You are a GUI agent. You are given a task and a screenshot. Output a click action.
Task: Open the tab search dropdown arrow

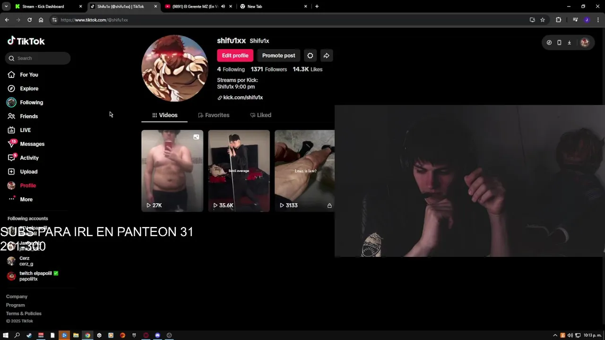(x=6, y=7)
